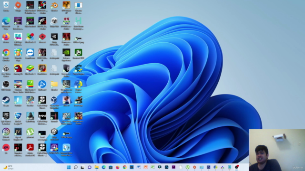This screenshot has height=171, width=305.
Task: Open File Explorer from the taskbar
Action: [96, 167]
